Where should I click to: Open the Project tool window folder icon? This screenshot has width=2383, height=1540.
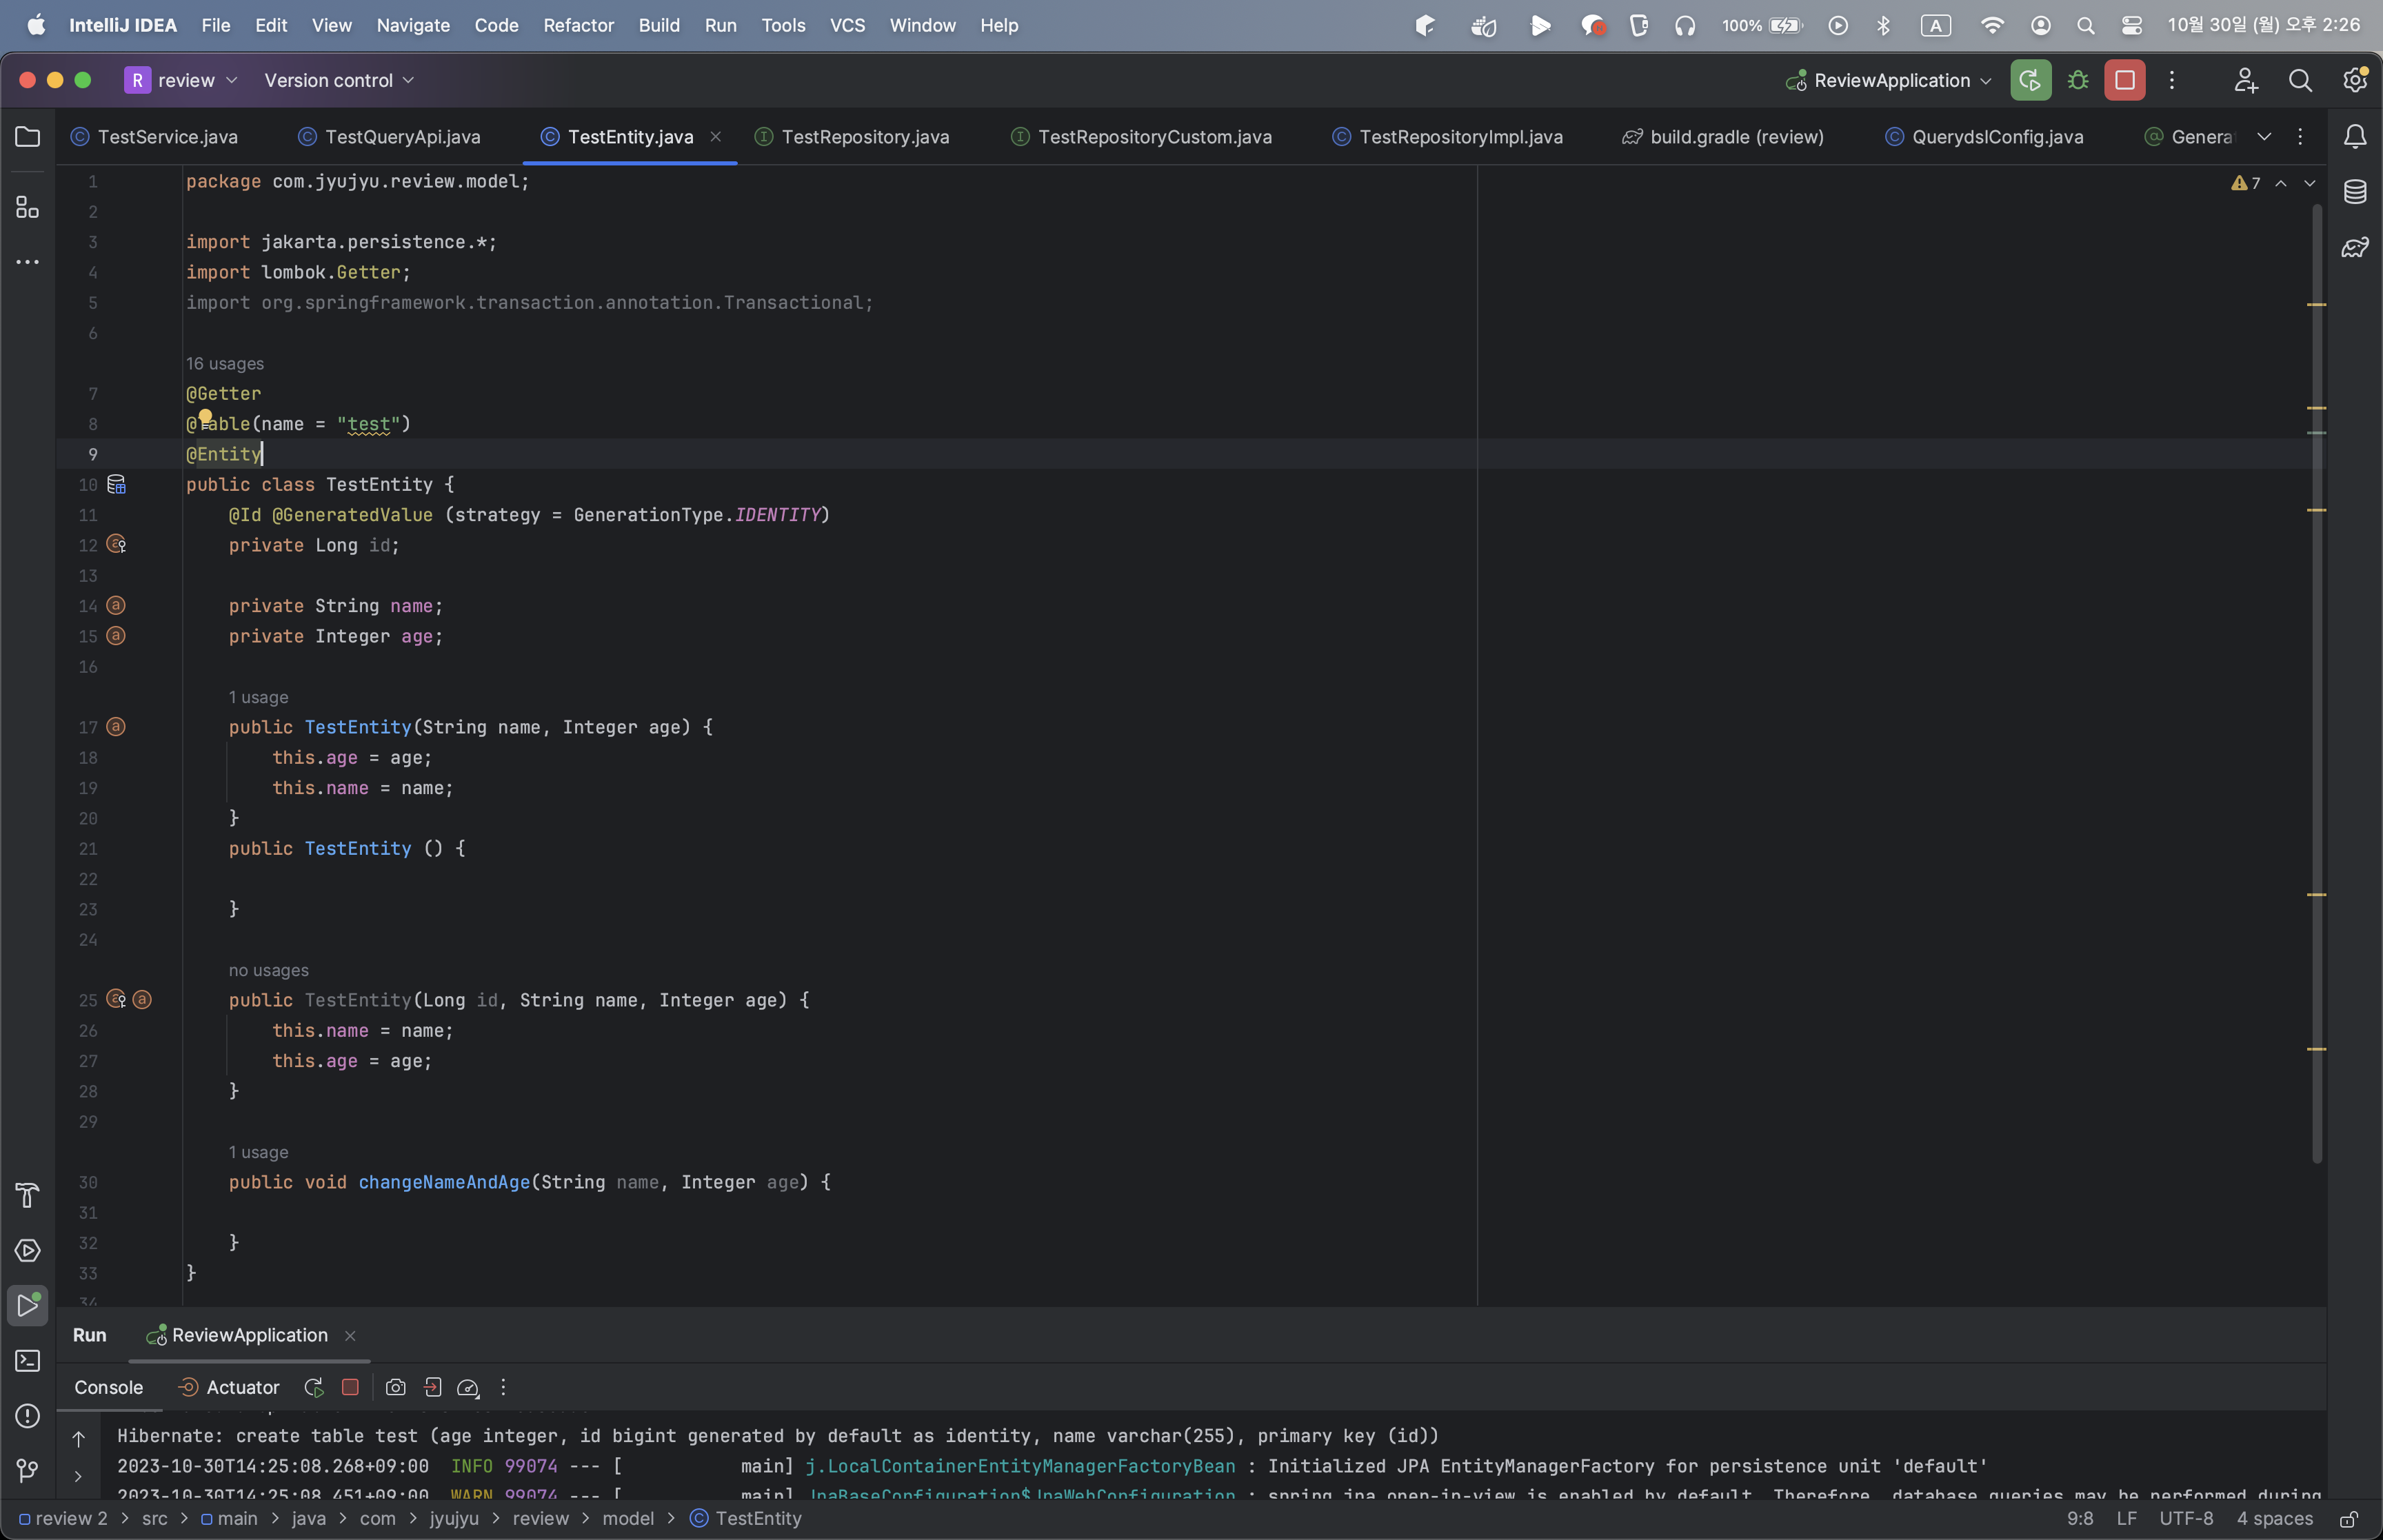point(28,137)
